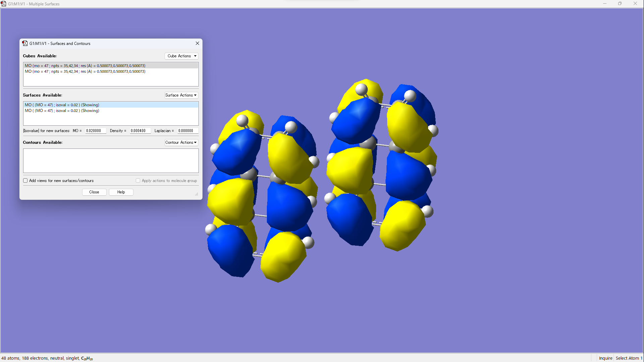Open the Contour Actions dropdown
This screenshot has width=644, height=362.
click(x=181, y=142)
